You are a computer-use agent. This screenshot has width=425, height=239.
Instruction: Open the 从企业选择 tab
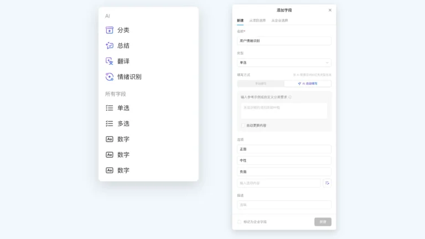(x=279, y=20)
